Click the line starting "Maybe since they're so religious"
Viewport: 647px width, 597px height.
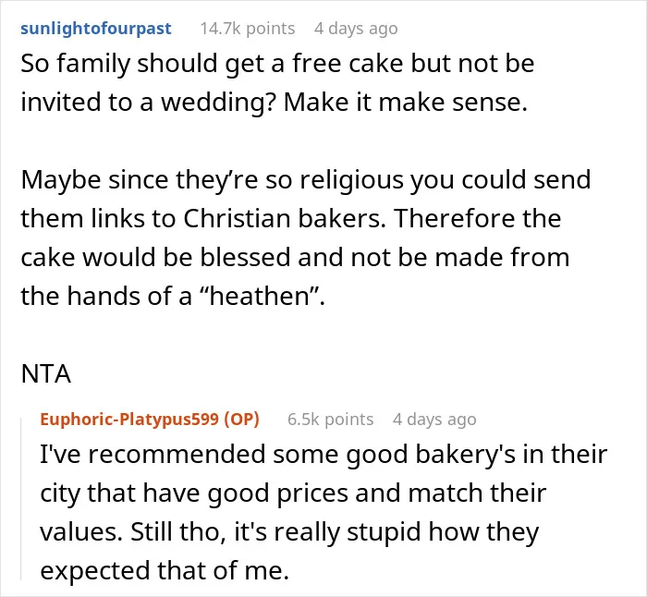click(x=306, y=180)
